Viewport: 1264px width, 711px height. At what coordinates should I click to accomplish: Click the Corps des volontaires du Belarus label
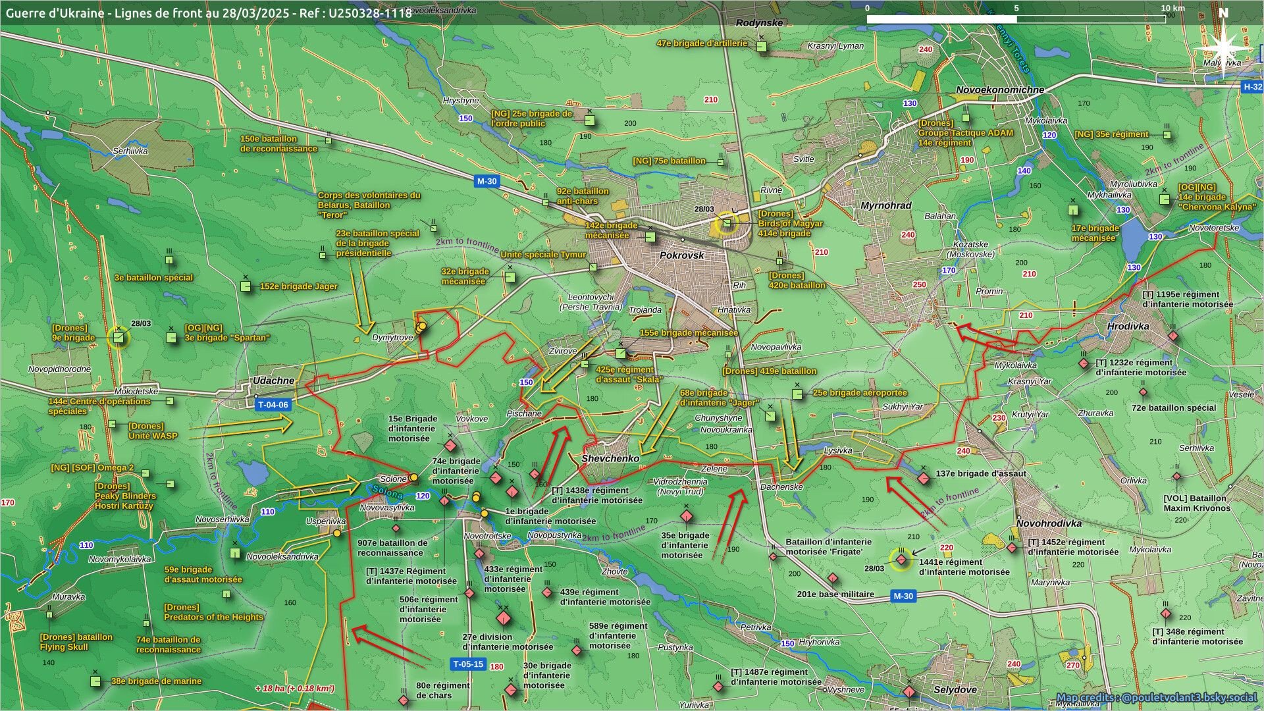369,205
